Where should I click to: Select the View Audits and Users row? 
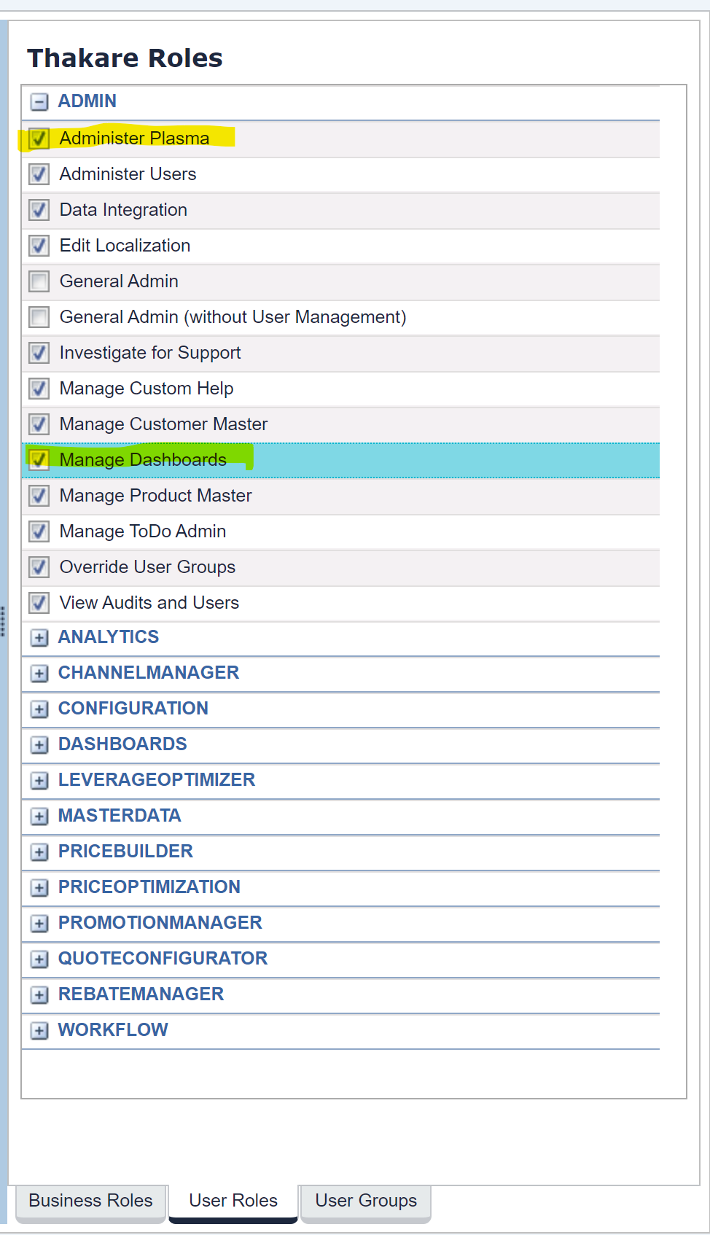pos(149,603)
